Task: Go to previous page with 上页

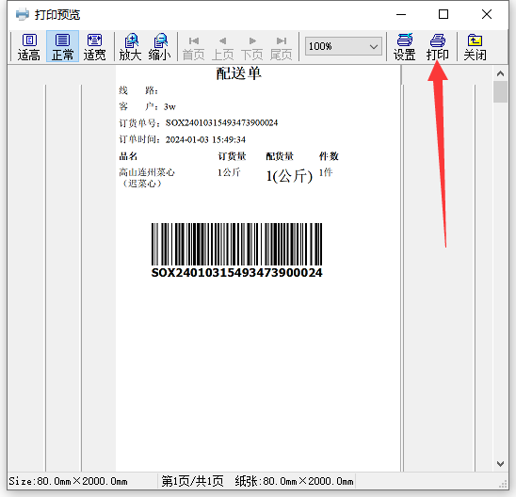Action: pos(222,48)
